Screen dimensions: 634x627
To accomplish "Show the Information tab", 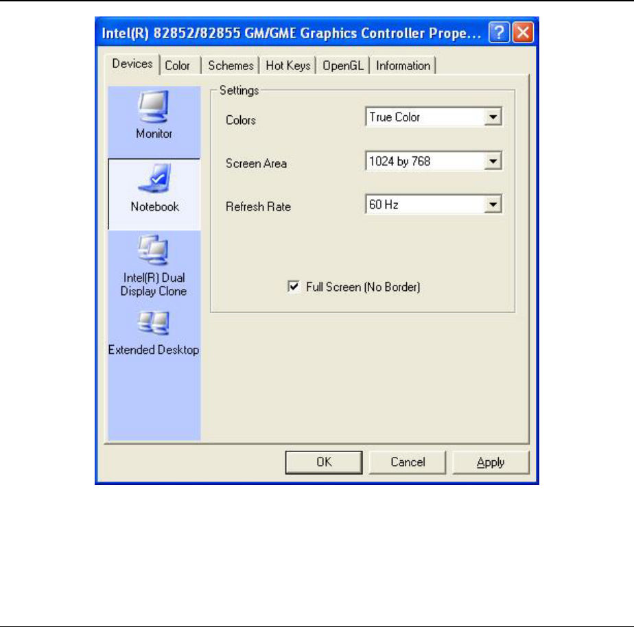I will point(403,65).
